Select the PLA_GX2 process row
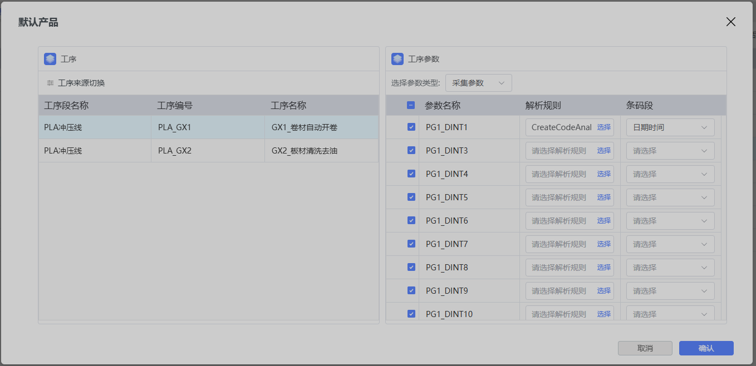The width and height of the screenshot is (756, 366). coord(175,151)
